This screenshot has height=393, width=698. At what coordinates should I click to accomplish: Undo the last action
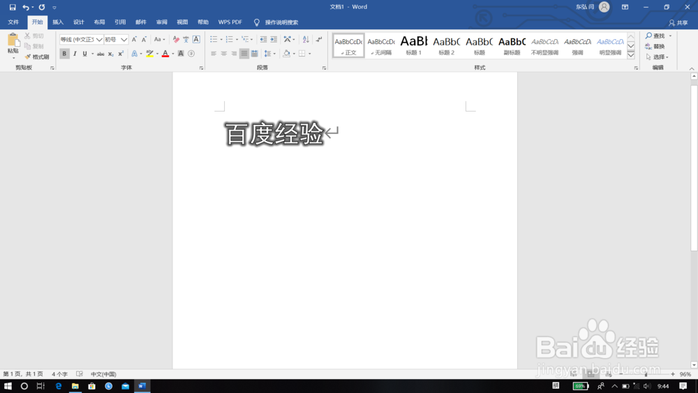(26, 7)
